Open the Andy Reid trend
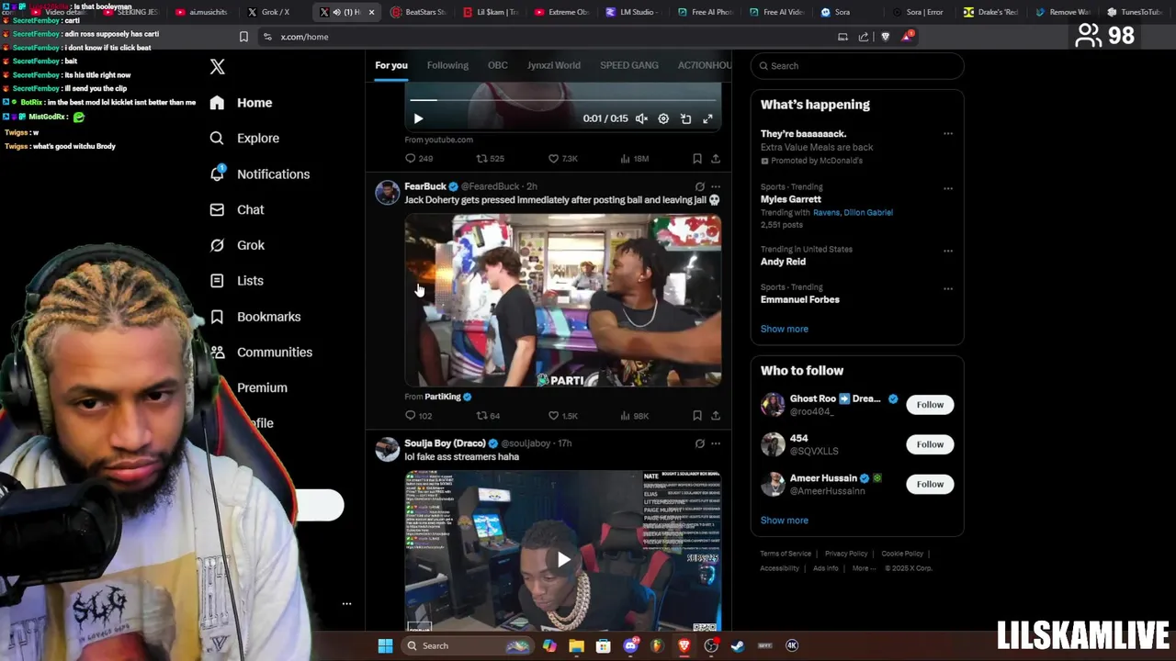Screen dimensions: 1176x661 coord(783,262)
